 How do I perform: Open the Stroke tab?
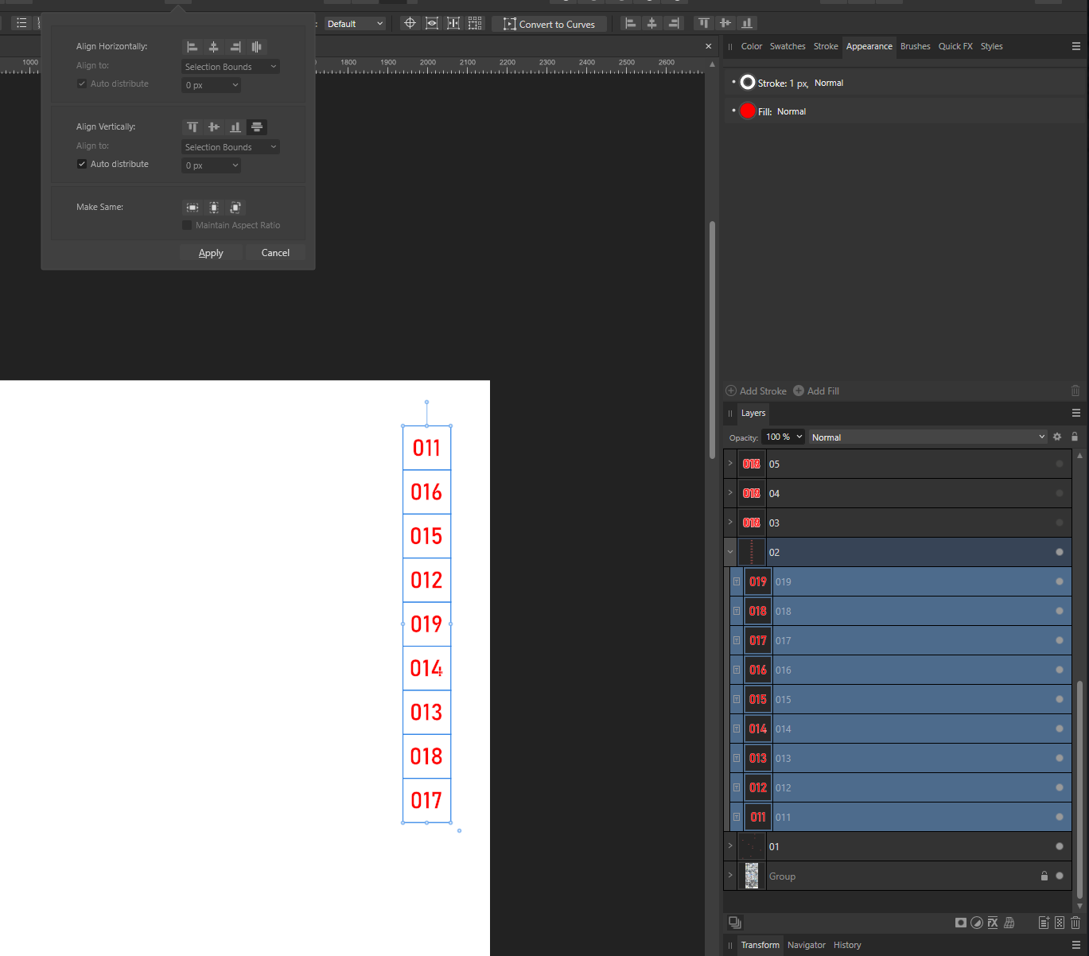826,46
